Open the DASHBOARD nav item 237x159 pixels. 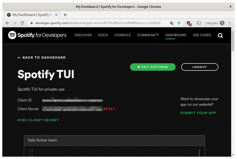176,35
